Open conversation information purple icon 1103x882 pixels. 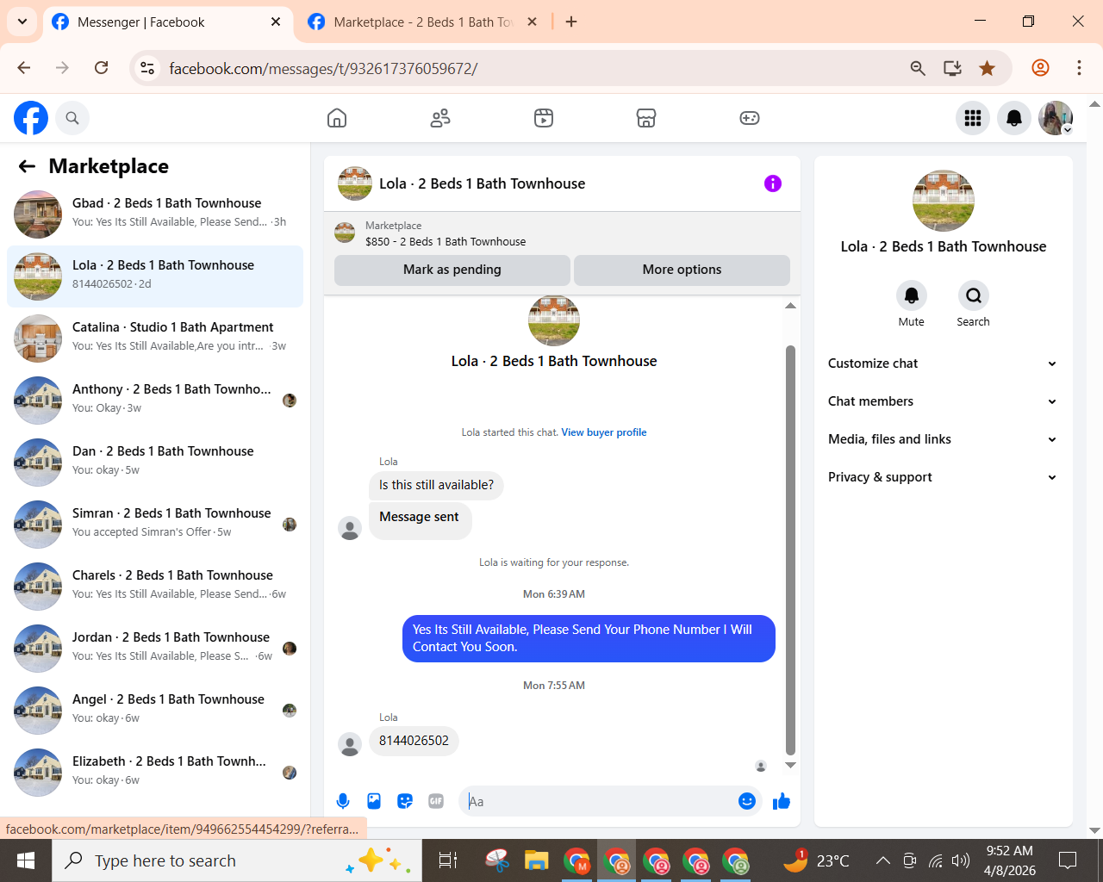click(773, 183)
